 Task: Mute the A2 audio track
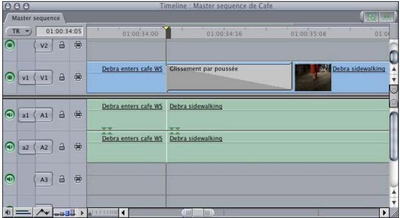(10, 147)
